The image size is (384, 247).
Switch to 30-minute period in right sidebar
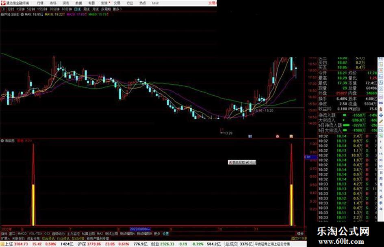tap(381, 160)
